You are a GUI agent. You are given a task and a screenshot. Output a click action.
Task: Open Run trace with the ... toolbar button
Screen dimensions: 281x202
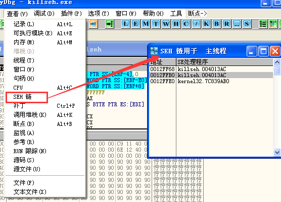click(x=237, y=24)
